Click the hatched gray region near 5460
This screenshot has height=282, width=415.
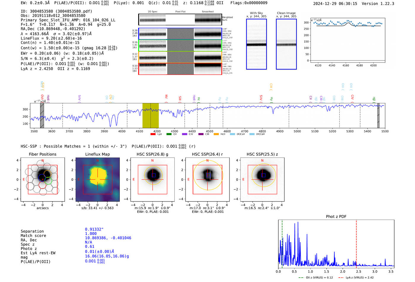click(x=378, y=115)
